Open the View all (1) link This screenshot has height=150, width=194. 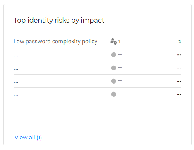[28, 137]
